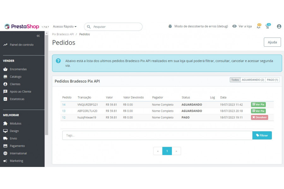This screenshot has width=284, height=189.
Task: Open the cart icon with the 15 badge
Action: (x=268, y=26)
